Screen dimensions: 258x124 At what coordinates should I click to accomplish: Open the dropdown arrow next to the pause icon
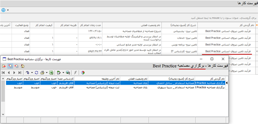tap(8, 10)
